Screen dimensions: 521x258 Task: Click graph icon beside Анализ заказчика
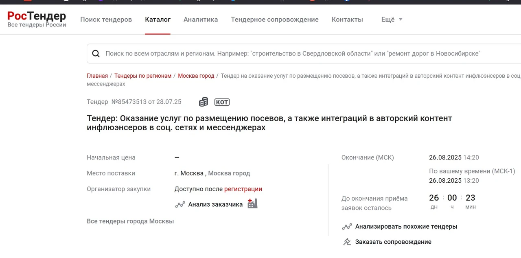click(x=180, y=204)
